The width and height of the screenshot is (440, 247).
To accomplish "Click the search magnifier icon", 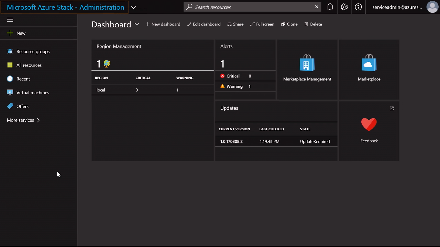I will 189,7.
